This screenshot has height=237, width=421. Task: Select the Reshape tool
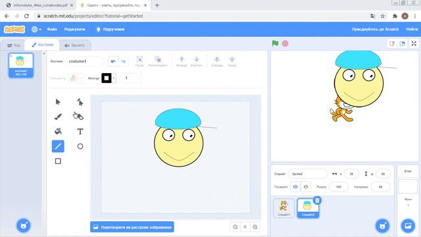80,102
